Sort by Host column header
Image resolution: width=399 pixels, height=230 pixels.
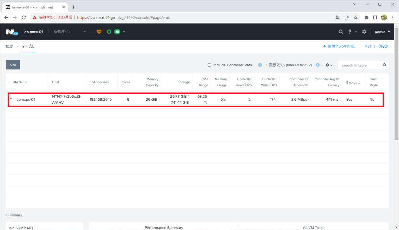pos(55,82)
